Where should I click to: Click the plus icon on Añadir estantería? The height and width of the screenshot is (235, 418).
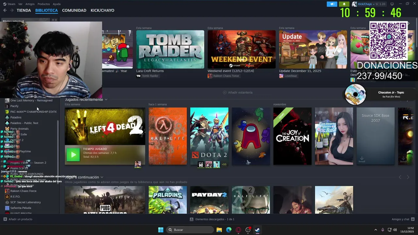(x=225, y=92)
